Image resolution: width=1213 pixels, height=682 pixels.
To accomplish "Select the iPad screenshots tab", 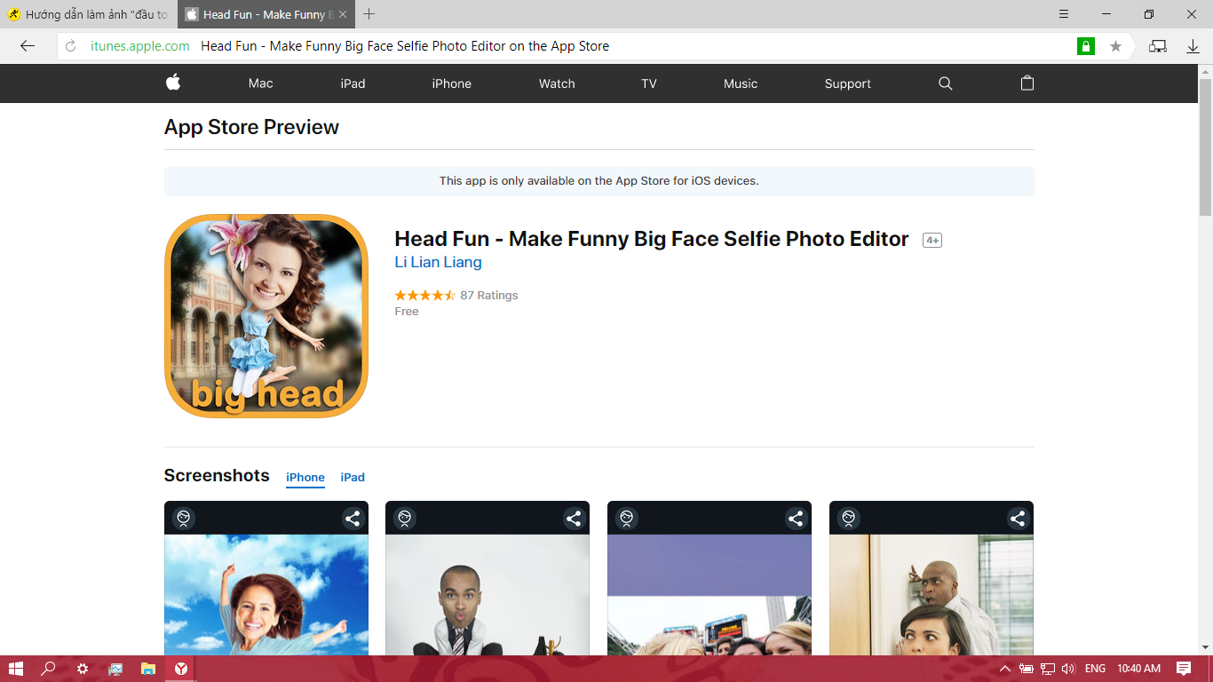I will (x=353, y=478).
